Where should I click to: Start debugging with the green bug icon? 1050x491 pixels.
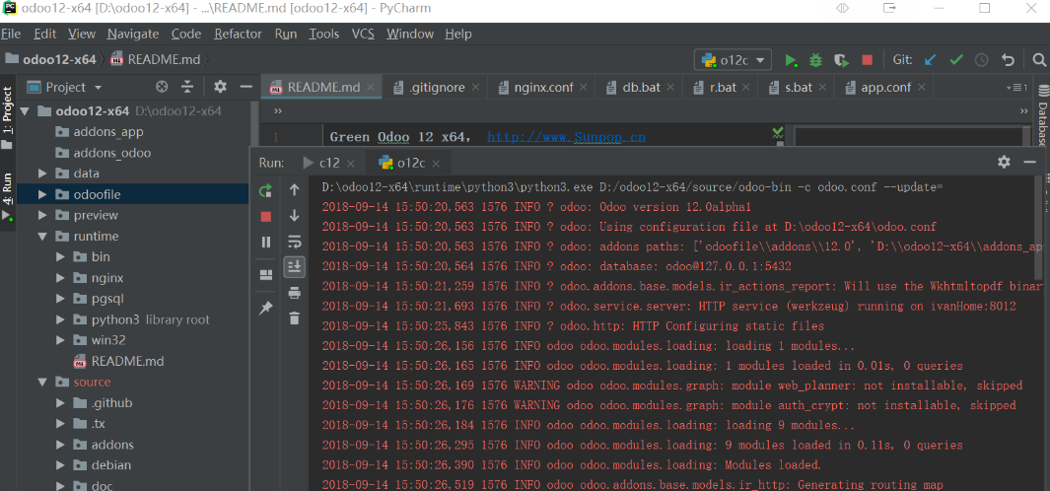(x=815, y=60)
